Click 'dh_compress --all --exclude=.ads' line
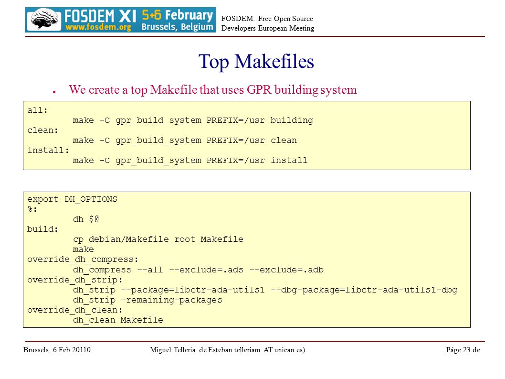This screenshot has height=379, width=505. (198, 270)
